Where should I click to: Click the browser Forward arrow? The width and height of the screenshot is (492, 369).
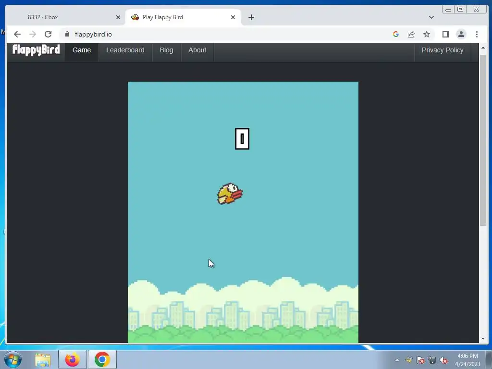(33, 34)
